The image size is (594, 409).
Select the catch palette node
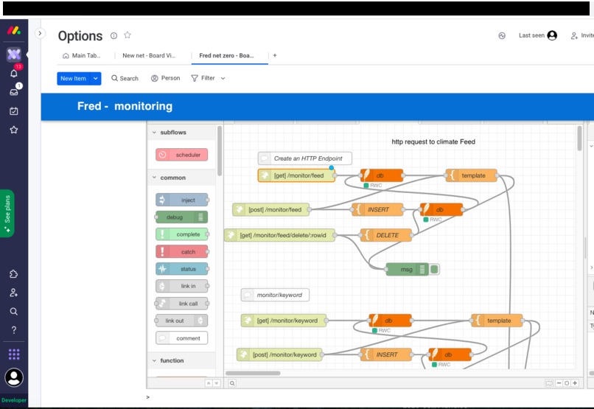[182, 252]
